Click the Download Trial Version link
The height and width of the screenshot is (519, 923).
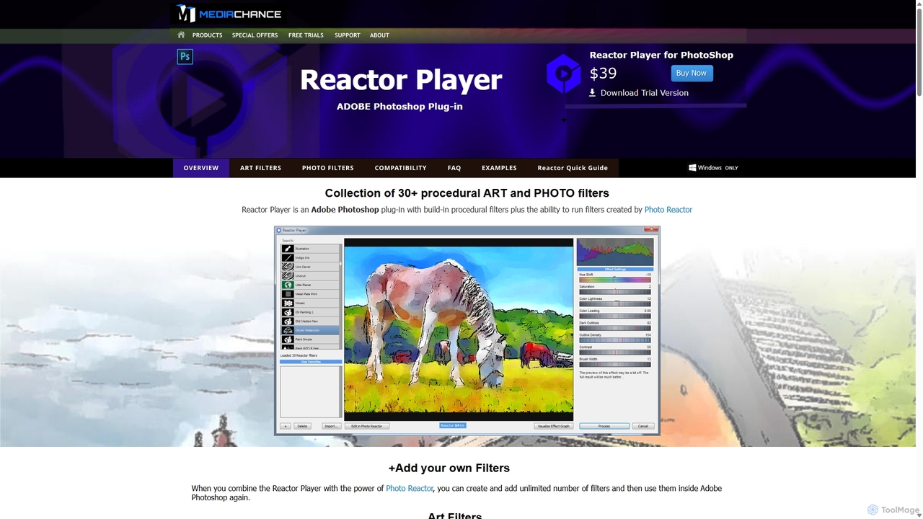point(645,93)
